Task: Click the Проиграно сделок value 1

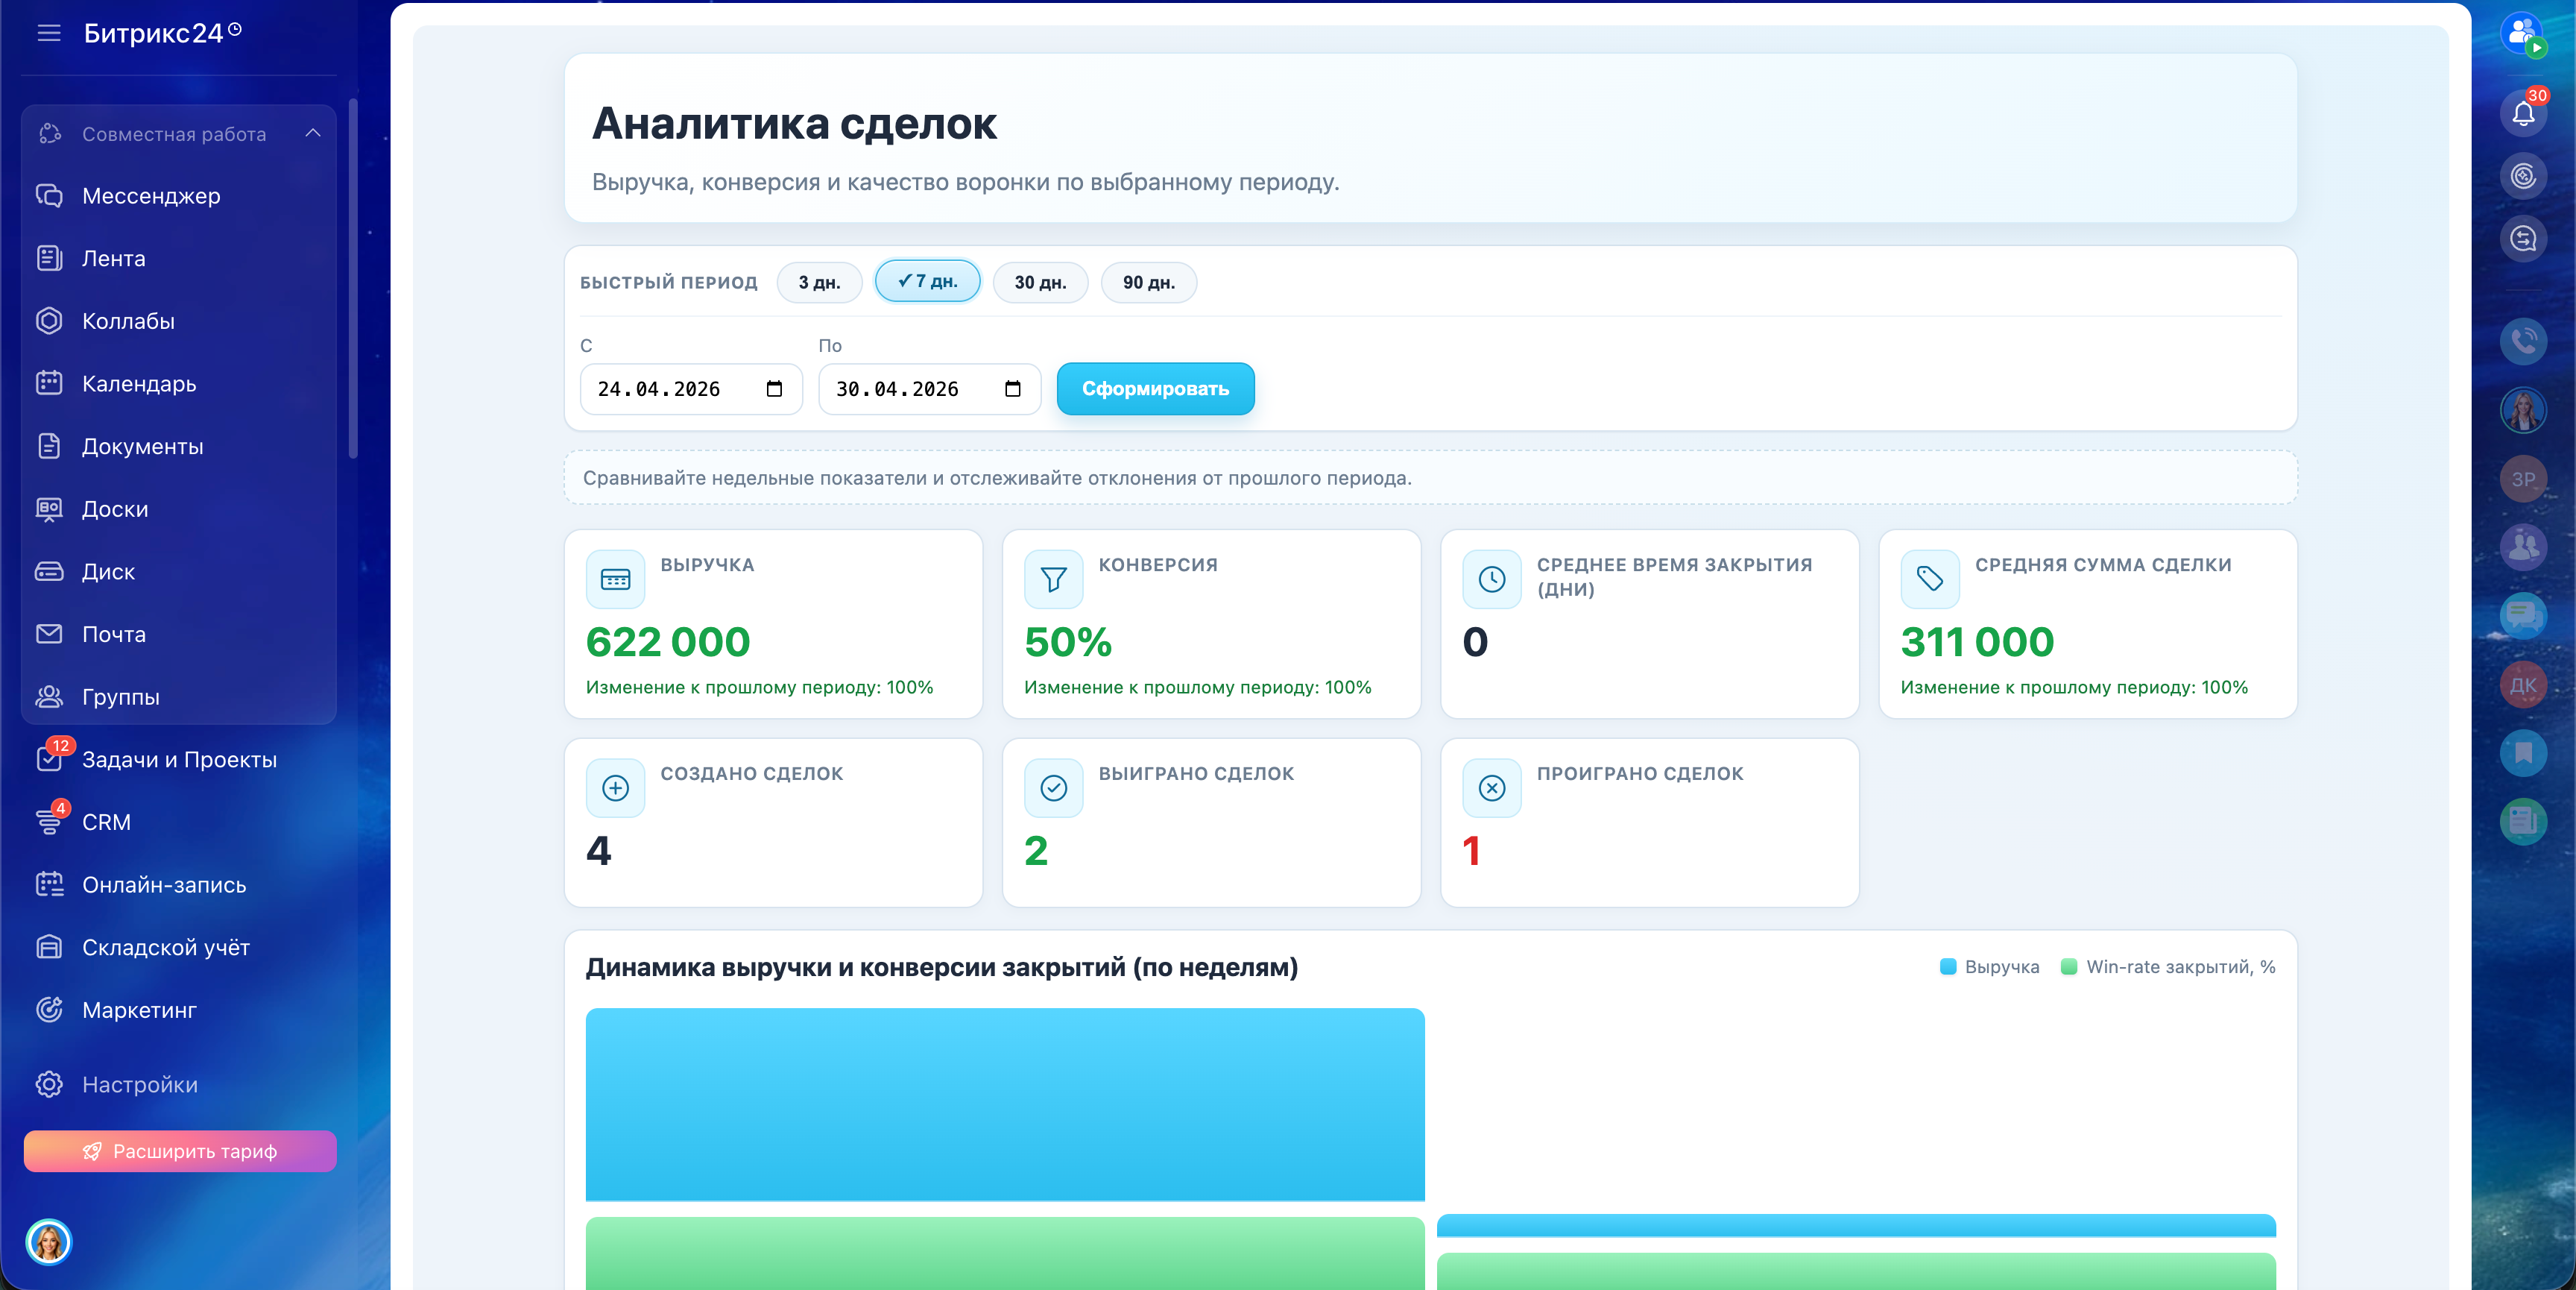Action: (x=1471, y=851)
